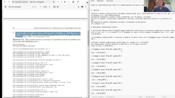
Task: Click the pen extension icon in browser toolbar
Action: pos(78,2)
